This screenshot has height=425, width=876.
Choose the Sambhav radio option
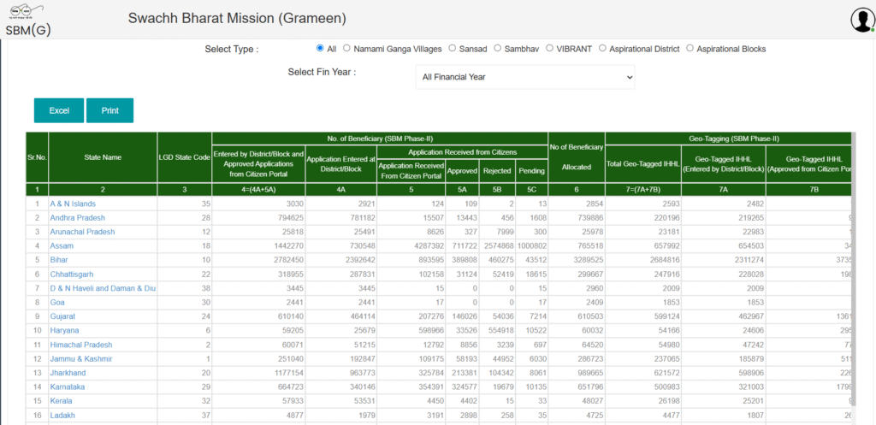click(497, 48)
